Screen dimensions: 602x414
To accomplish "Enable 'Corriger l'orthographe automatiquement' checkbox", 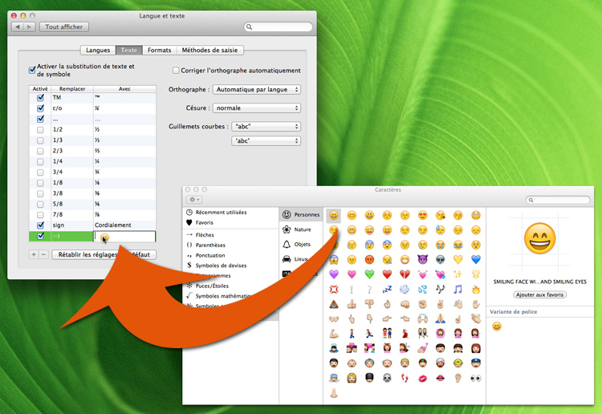I will 176,71.
